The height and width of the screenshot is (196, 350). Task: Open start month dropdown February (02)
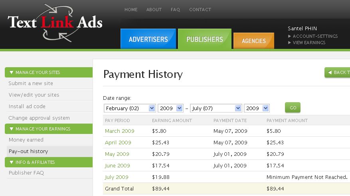point(130,108)
